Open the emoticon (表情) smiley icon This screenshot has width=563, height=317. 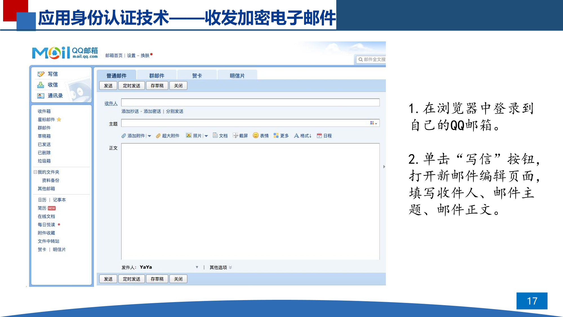pyautogui.click(x=255, y=135)
